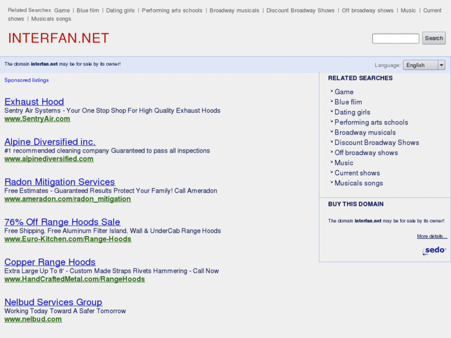Select Performing arts schools in sidebar
Screen dimensions: 451x338
point(372,122)
